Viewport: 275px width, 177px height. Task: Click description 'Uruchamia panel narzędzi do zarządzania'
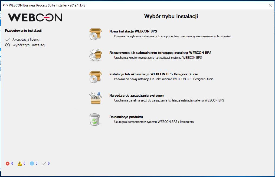tap(169, 100)
